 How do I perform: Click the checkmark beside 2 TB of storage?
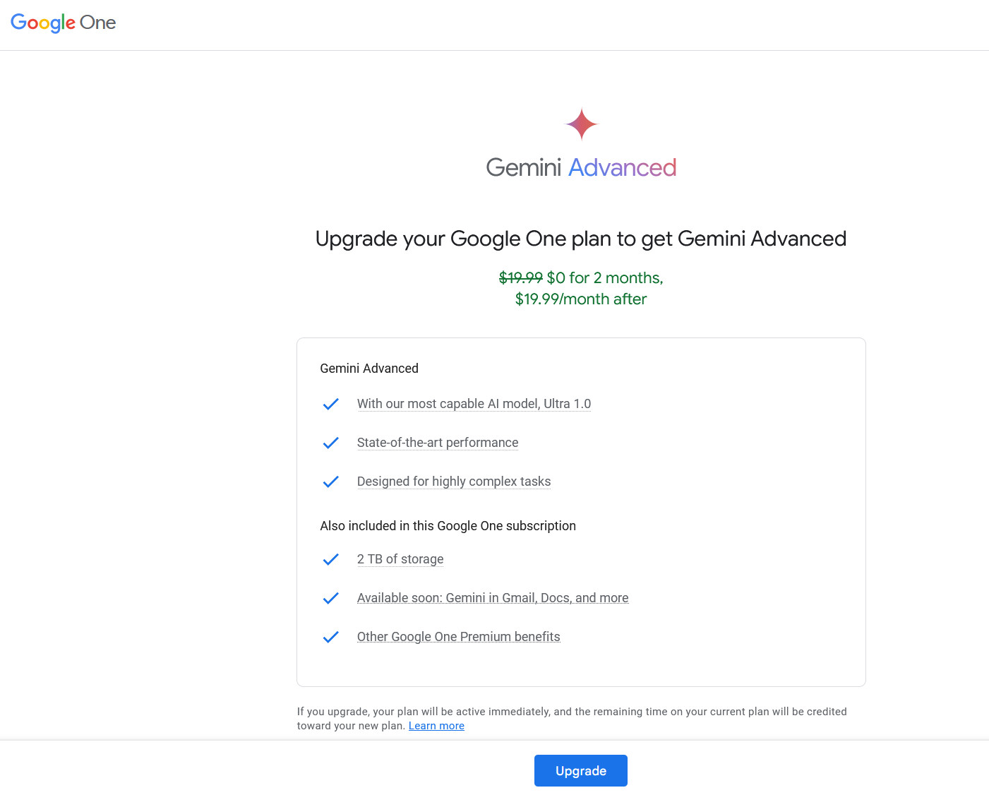tap(330, 559)
